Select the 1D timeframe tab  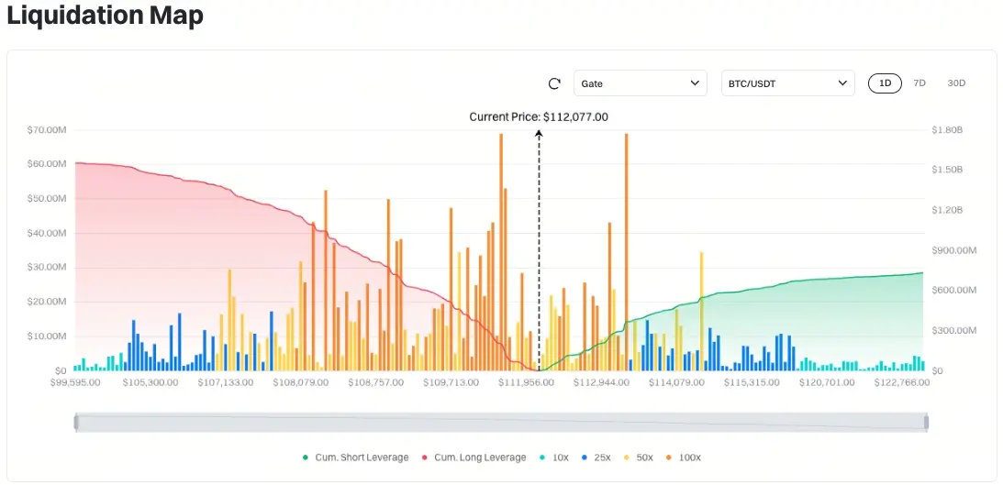(x=885, y=83)
